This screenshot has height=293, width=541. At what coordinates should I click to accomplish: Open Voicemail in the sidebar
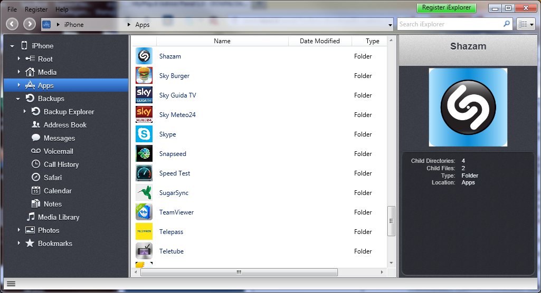click(x=58, y=151)
